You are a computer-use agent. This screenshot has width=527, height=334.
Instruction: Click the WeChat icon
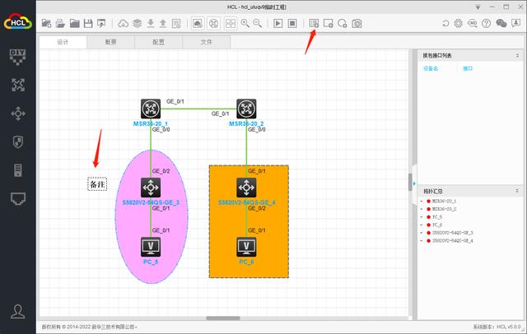tap(501, 23)
